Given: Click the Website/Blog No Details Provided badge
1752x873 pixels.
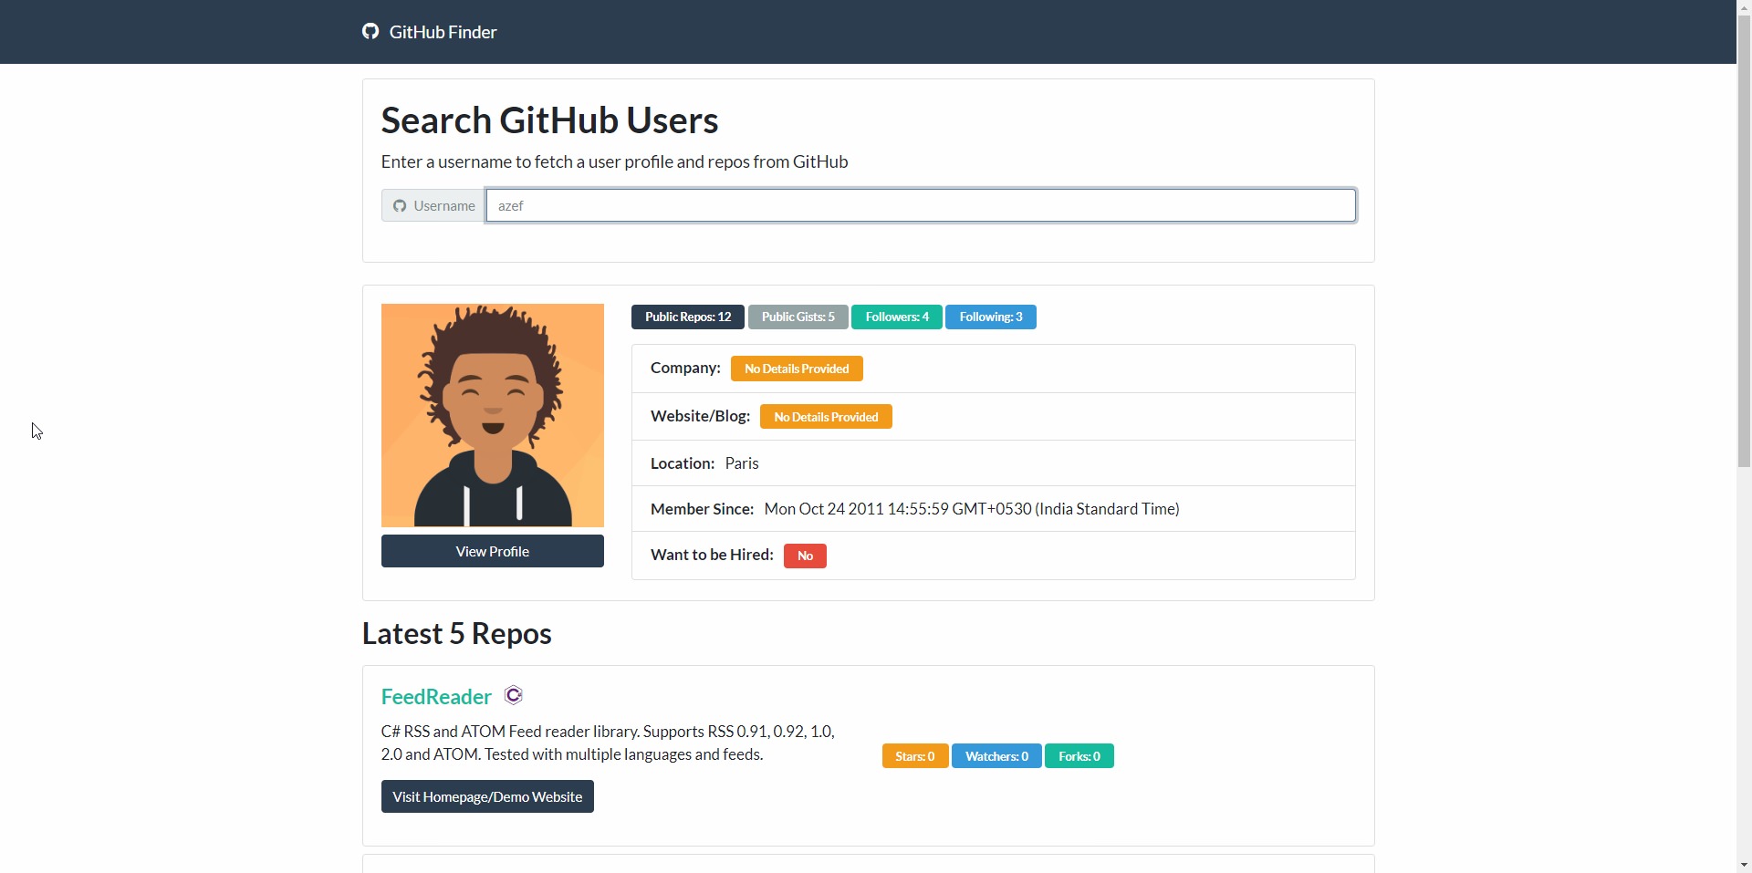Looking at the screenshot, I should pyautogui.click(x=826, y=417).
